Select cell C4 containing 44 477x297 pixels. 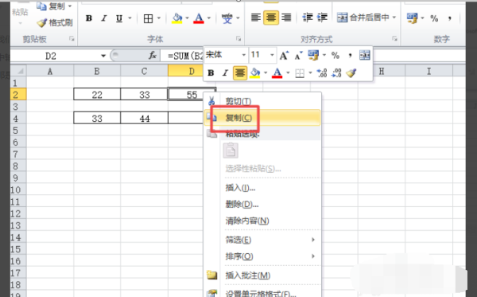click(144, 118)
